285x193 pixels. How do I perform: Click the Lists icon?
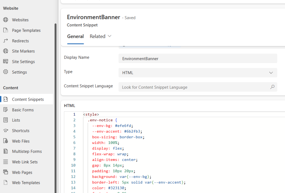point(6,120)
